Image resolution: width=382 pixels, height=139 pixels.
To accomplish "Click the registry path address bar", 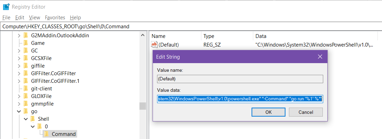I will tap(191, 26).
